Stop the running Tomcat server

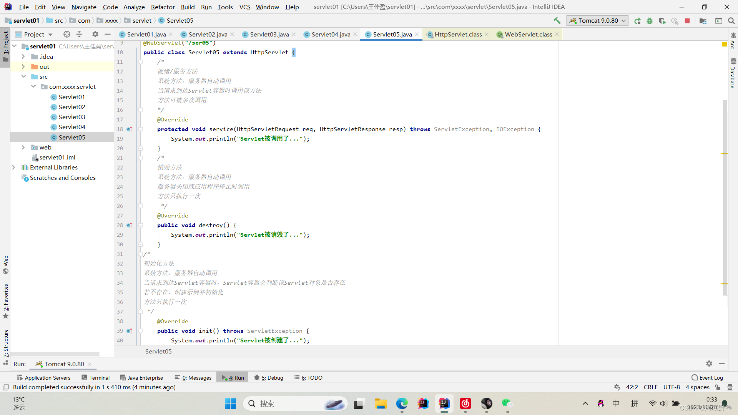(x=687, y=21)
